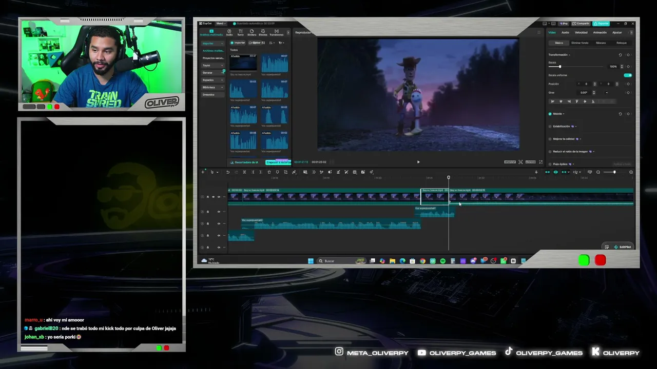The width and height of the screenshot is (657, 369).
Task: Click the Escala slider handle
Action: (x=560, y=67)
